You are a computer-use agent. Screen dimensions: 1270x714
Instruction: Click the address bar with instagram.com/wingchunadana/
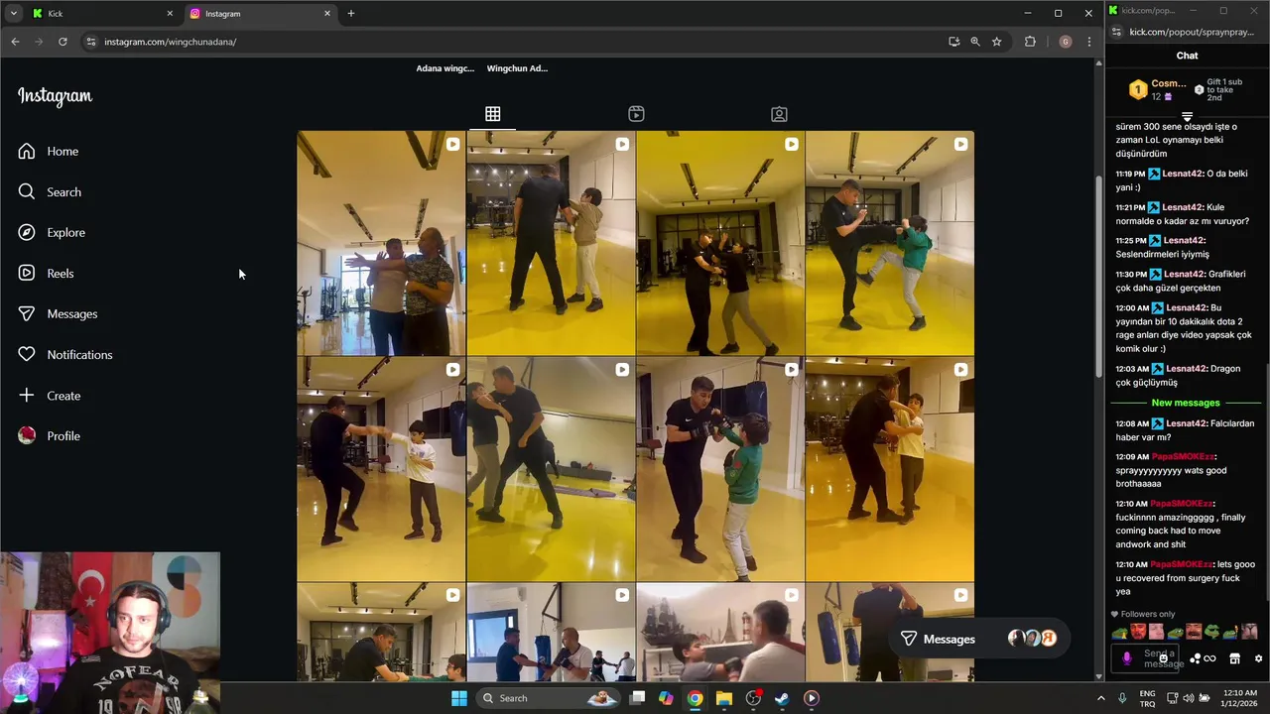516,42
